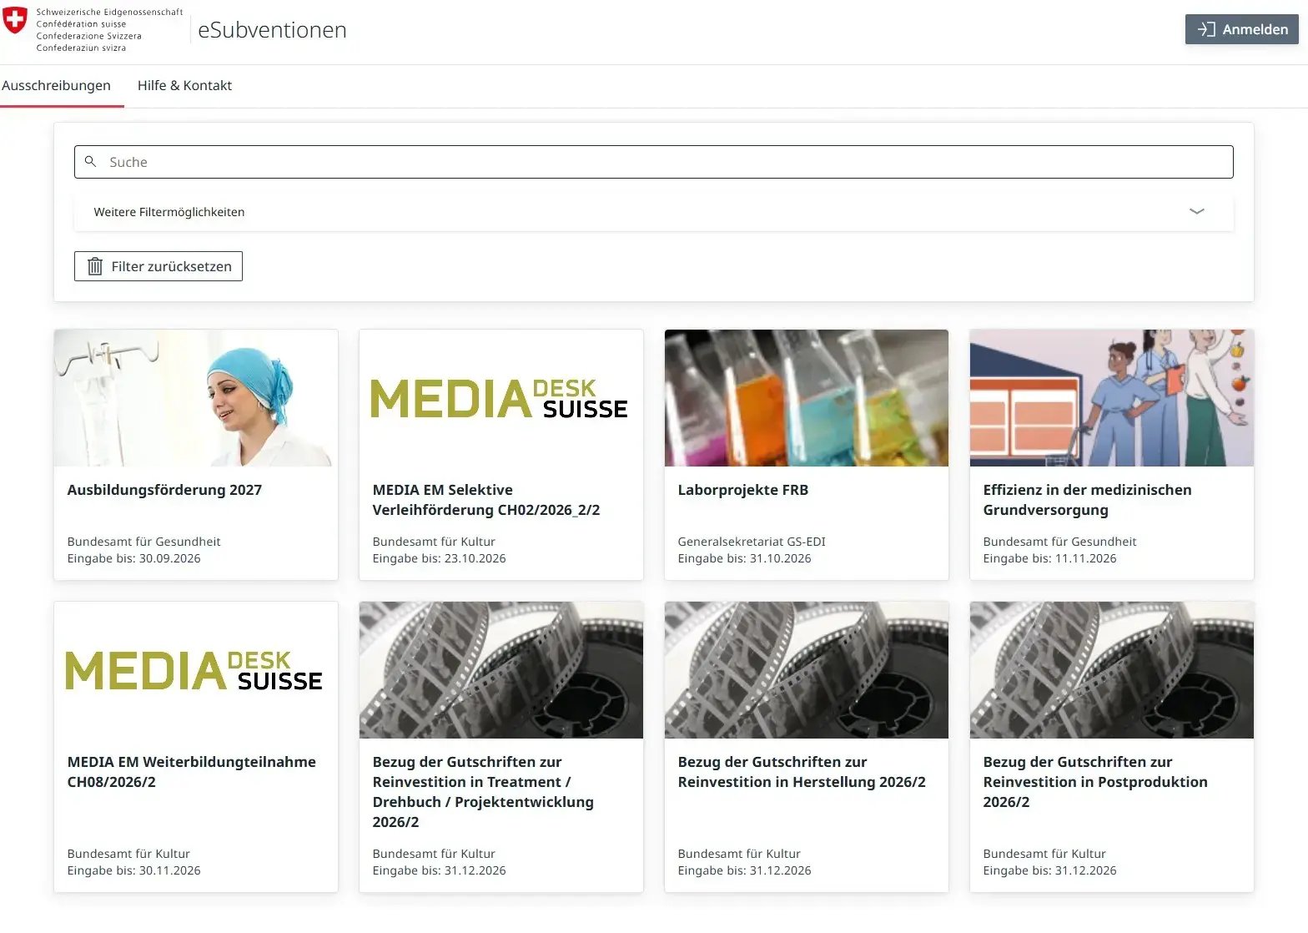
Task: Click the Weitere Filtermöglichkeiten label
Action: (169, 212)
